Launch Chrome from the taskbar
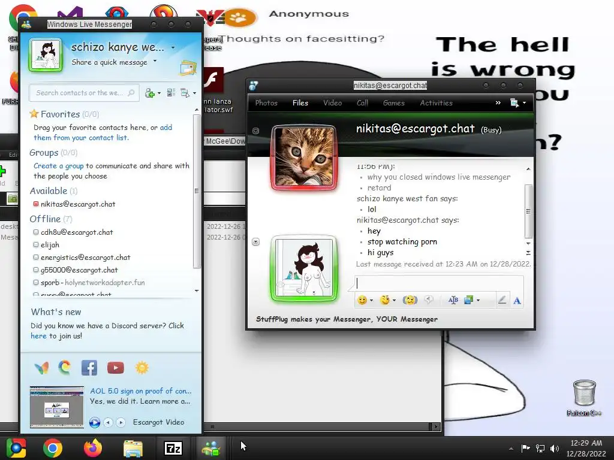The width and height of the screenshot is (614, 460). (x=53, y=448)
